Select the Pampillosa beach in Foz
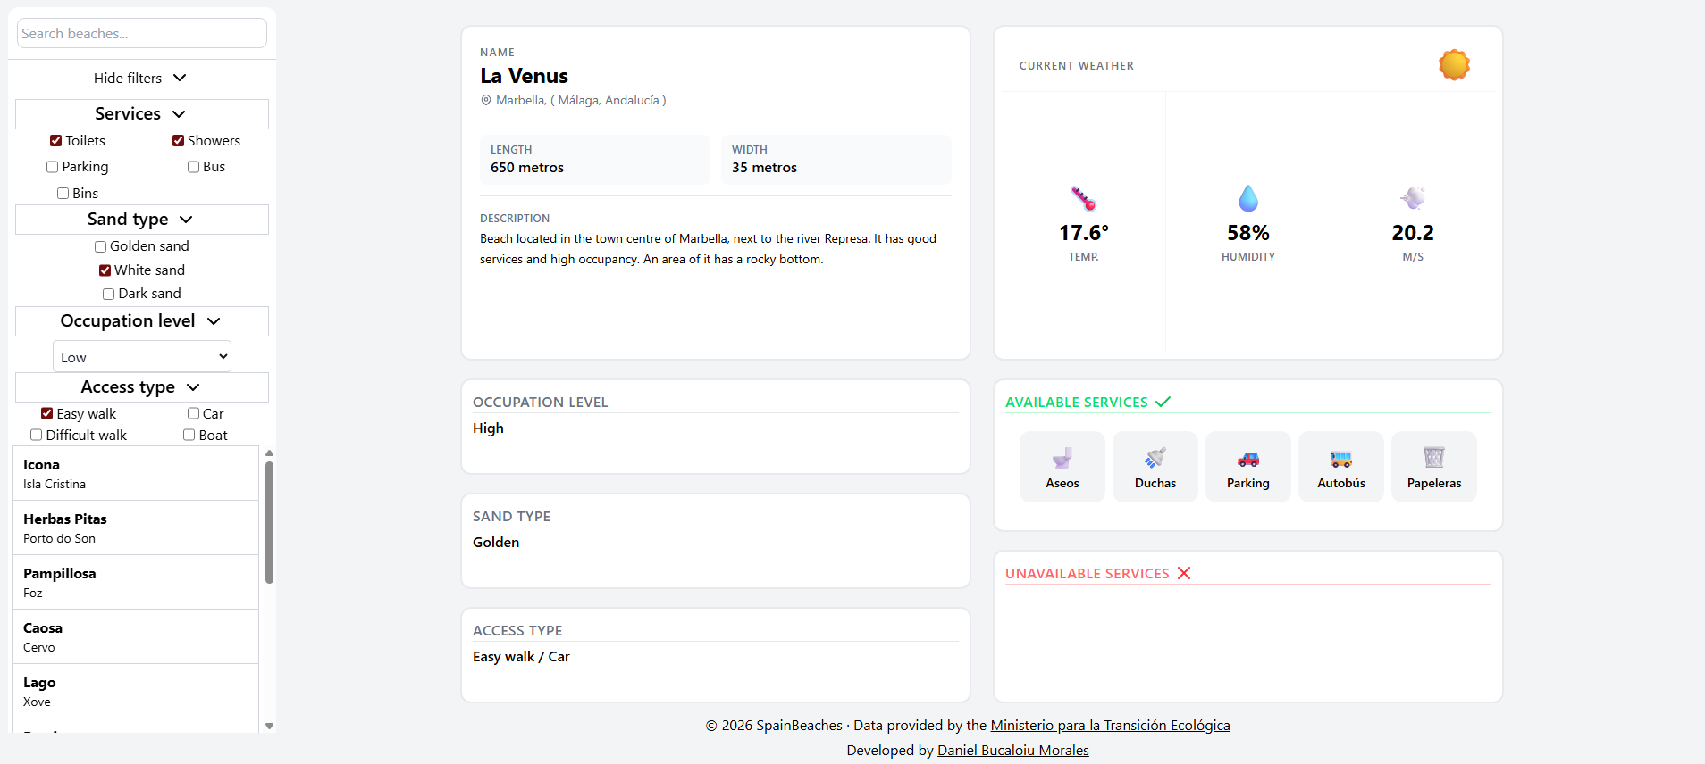 [x=135, y=582]
